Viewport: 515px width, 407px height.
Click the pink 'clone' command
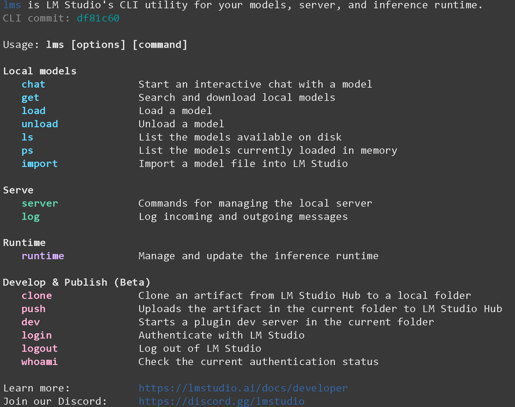[x=37, y=296]
